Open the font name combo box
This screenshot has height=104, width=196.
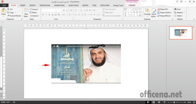pos(49,10)
